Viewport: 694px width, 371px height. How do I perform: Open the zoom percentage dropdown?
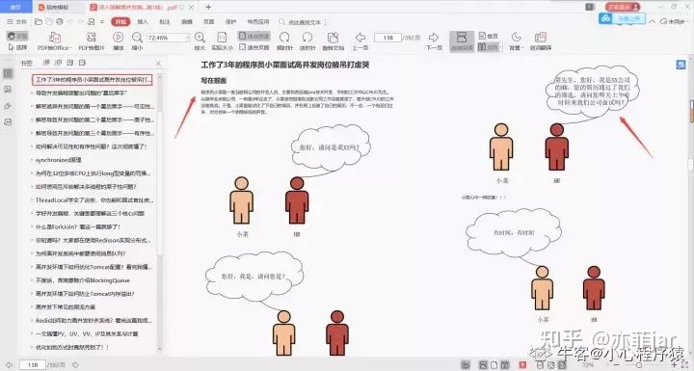pyautogui.click(x=187, y=38)
